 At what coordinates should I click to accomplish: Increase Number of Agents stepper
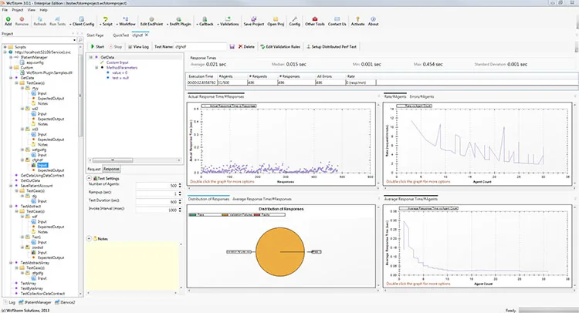coord(180,184)
